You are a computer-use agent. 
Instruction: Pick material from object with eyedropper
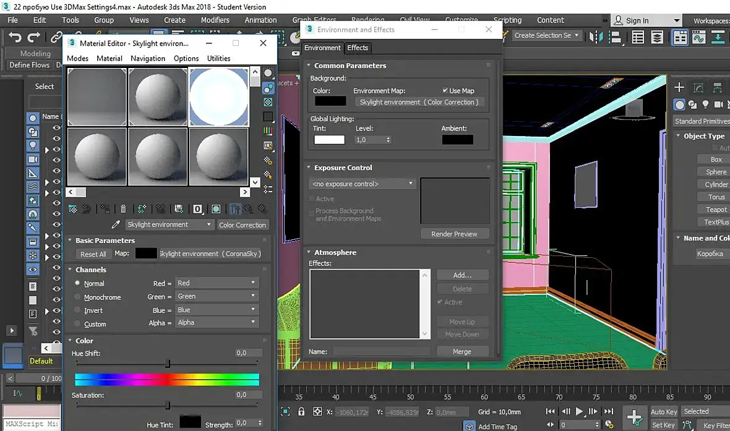pos(115,225)
